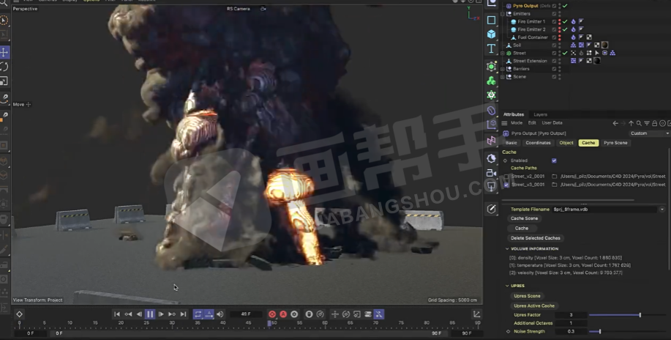This screenshot has width=671, height=340.
Task: Uncheck the Street_v3_0001 cache checkbox
Action: [506, 185]
